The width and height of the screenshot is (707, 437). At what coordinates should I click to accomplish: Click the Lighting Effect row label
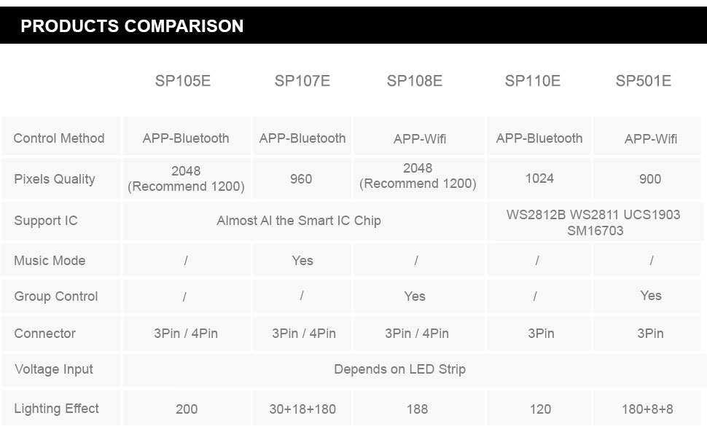coord(56,409)
